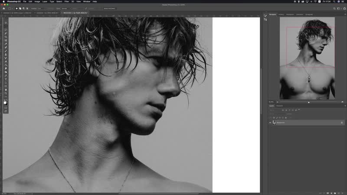Open the Filter menu
The height and width of the screenshot is (195, 347).
click(x=66, y=2)
